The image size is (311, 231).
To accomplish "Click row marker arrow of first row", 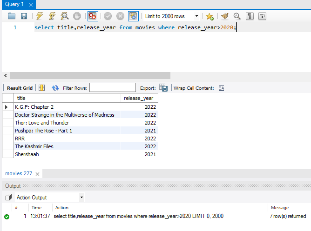I will 7,107.
